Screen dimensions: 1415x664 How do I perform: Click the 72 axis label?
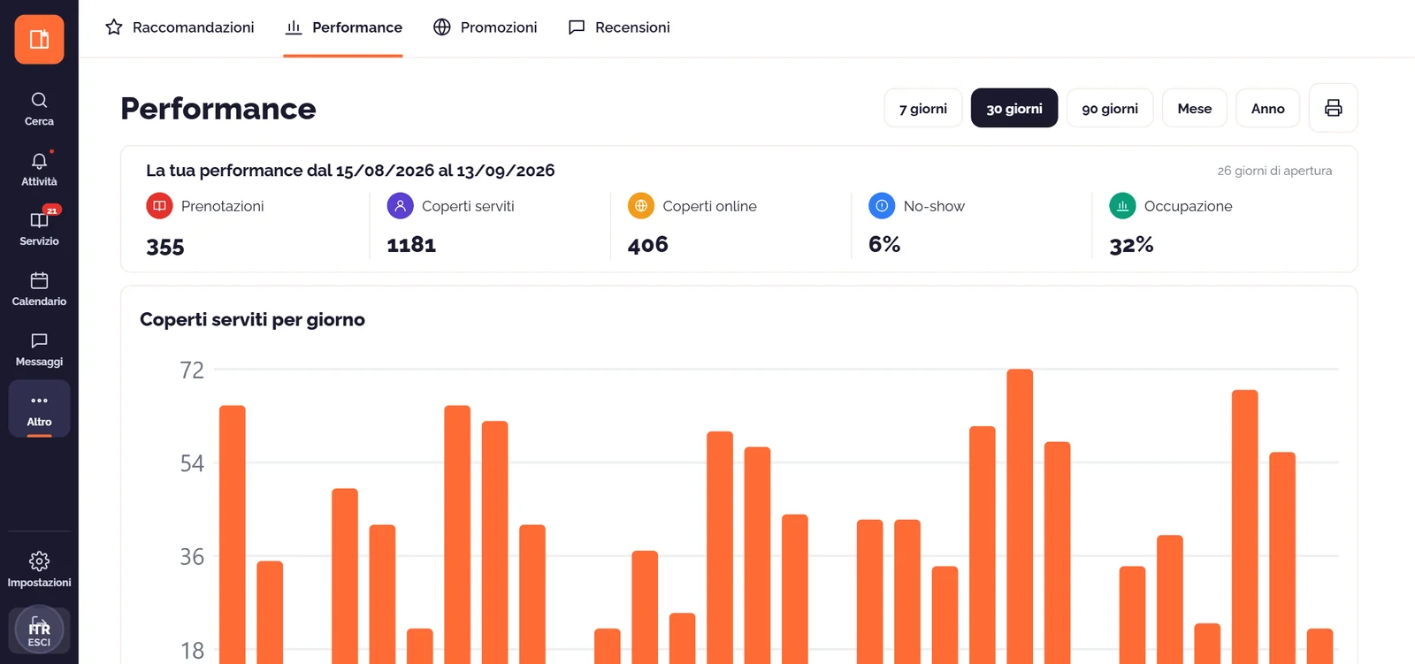click(192, 370)
